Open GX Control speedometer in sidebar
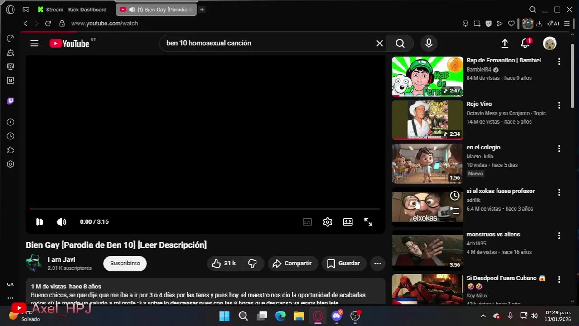The width and height of the screenshot is (579, 326). (x=10, y=38)
